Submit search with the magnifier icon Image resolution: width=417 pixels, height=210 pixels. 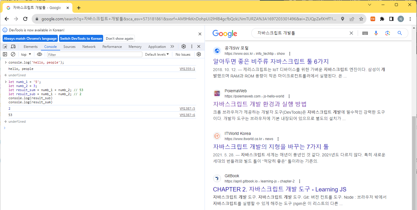400,33
